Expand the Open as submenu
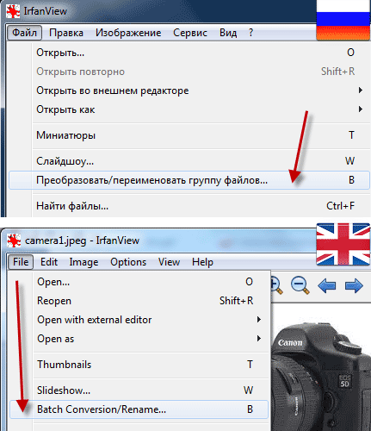The image size is (371, 431). click(x=151, y=339)
